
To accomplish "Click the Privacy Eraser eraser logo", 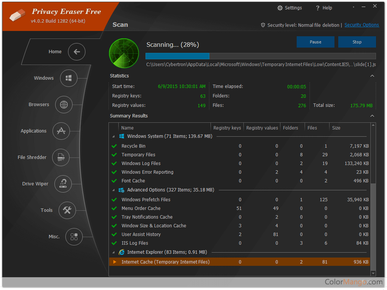I will point(17,15).
